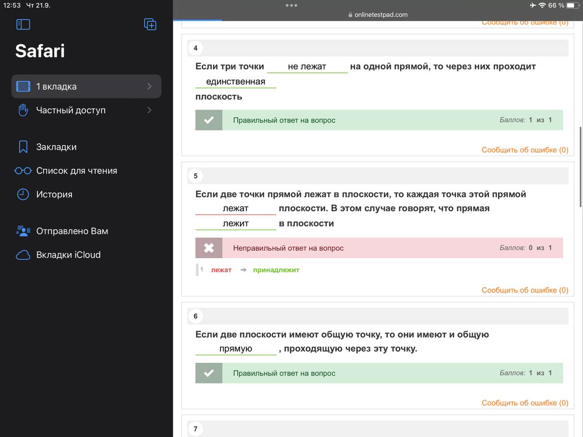Image resolution: width=583 pixels, height=437 pixels.
Task: Click the incorrect лежат answer field
Action: click(235, 208)
